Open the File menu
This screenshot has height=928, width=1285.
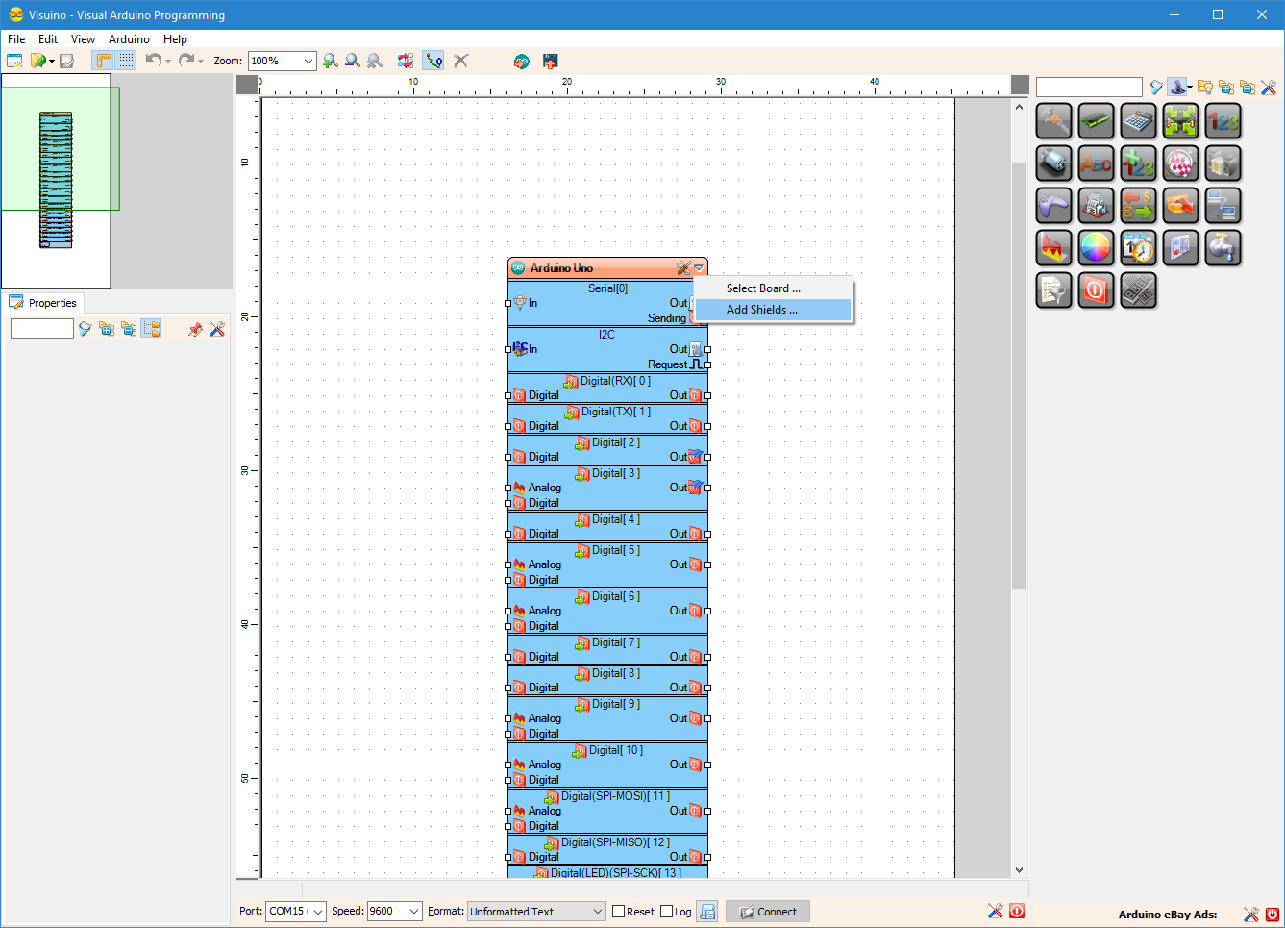(16, 39)
